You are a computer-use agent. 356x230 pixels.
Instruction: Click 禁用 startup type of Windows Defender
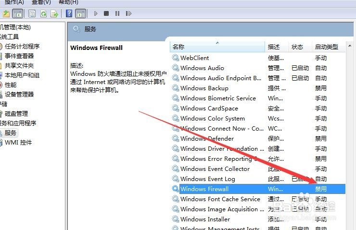pos(320,138)
